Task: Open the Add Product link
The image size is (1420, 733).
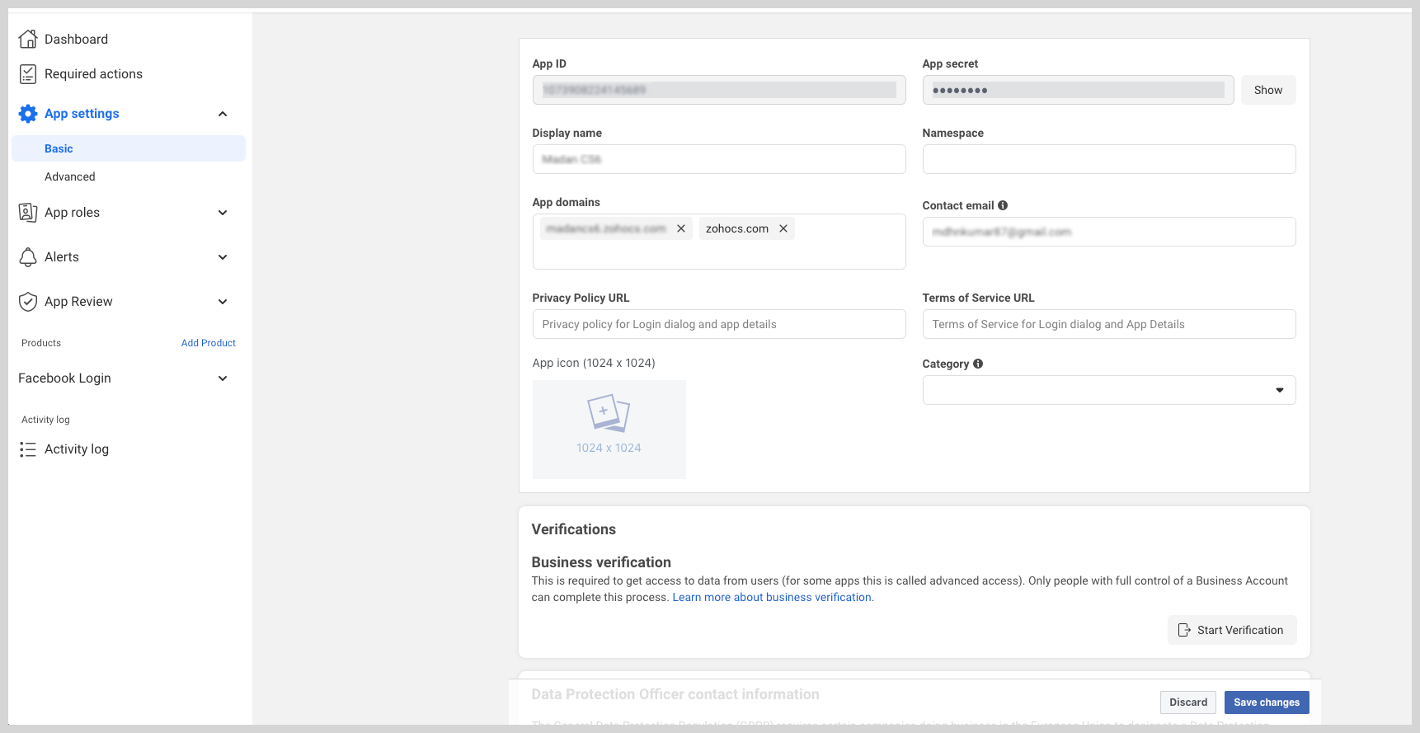Action: click(208, 343)
